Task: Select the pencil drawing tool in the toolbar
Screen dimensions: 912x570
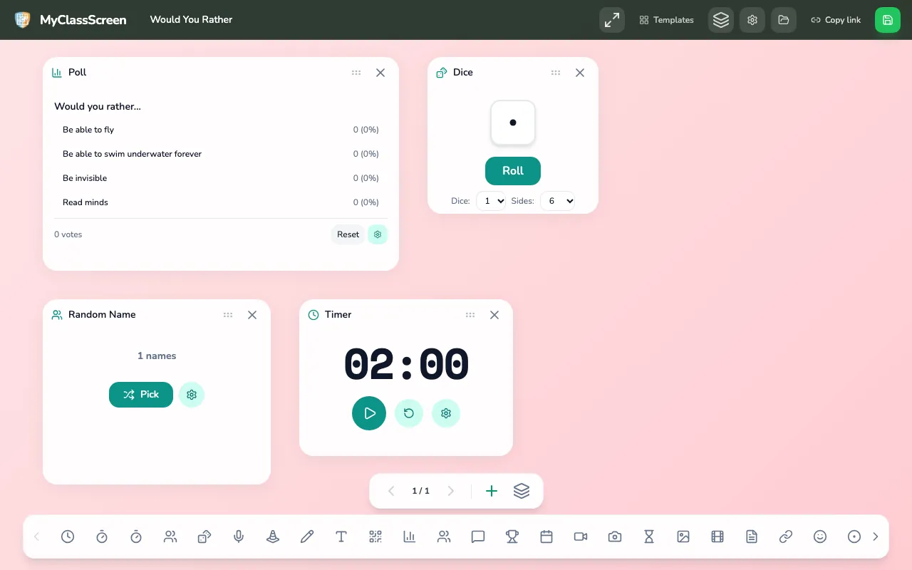Action: (x=307, y=537)
